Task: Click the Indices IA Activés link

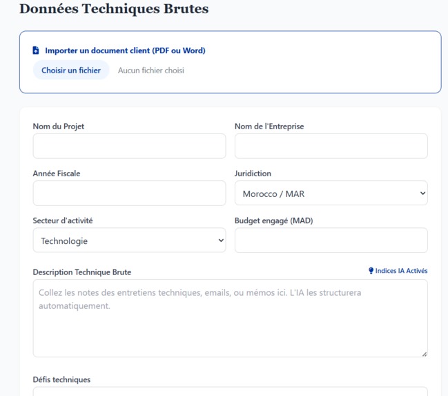Action: 398,271
